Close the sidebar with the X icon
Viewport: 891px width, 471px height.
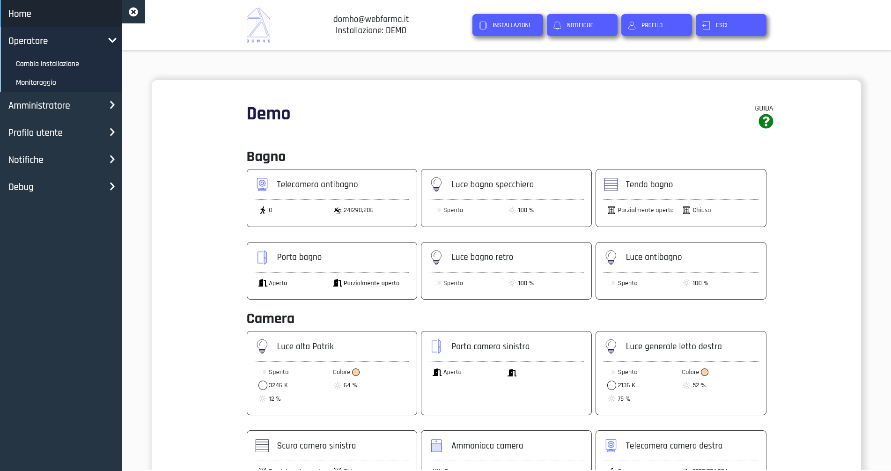(133, 12)
